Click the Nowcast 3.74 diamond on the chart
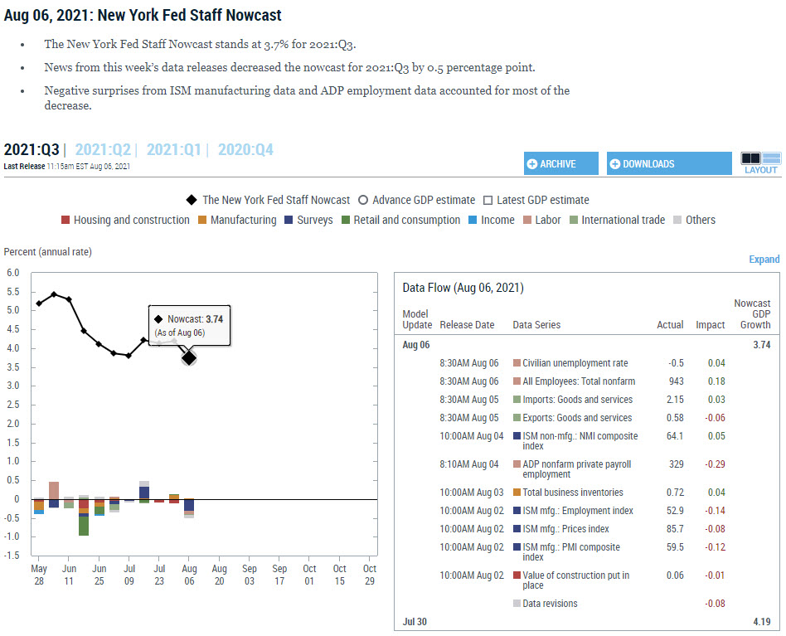 coord(188,357)
